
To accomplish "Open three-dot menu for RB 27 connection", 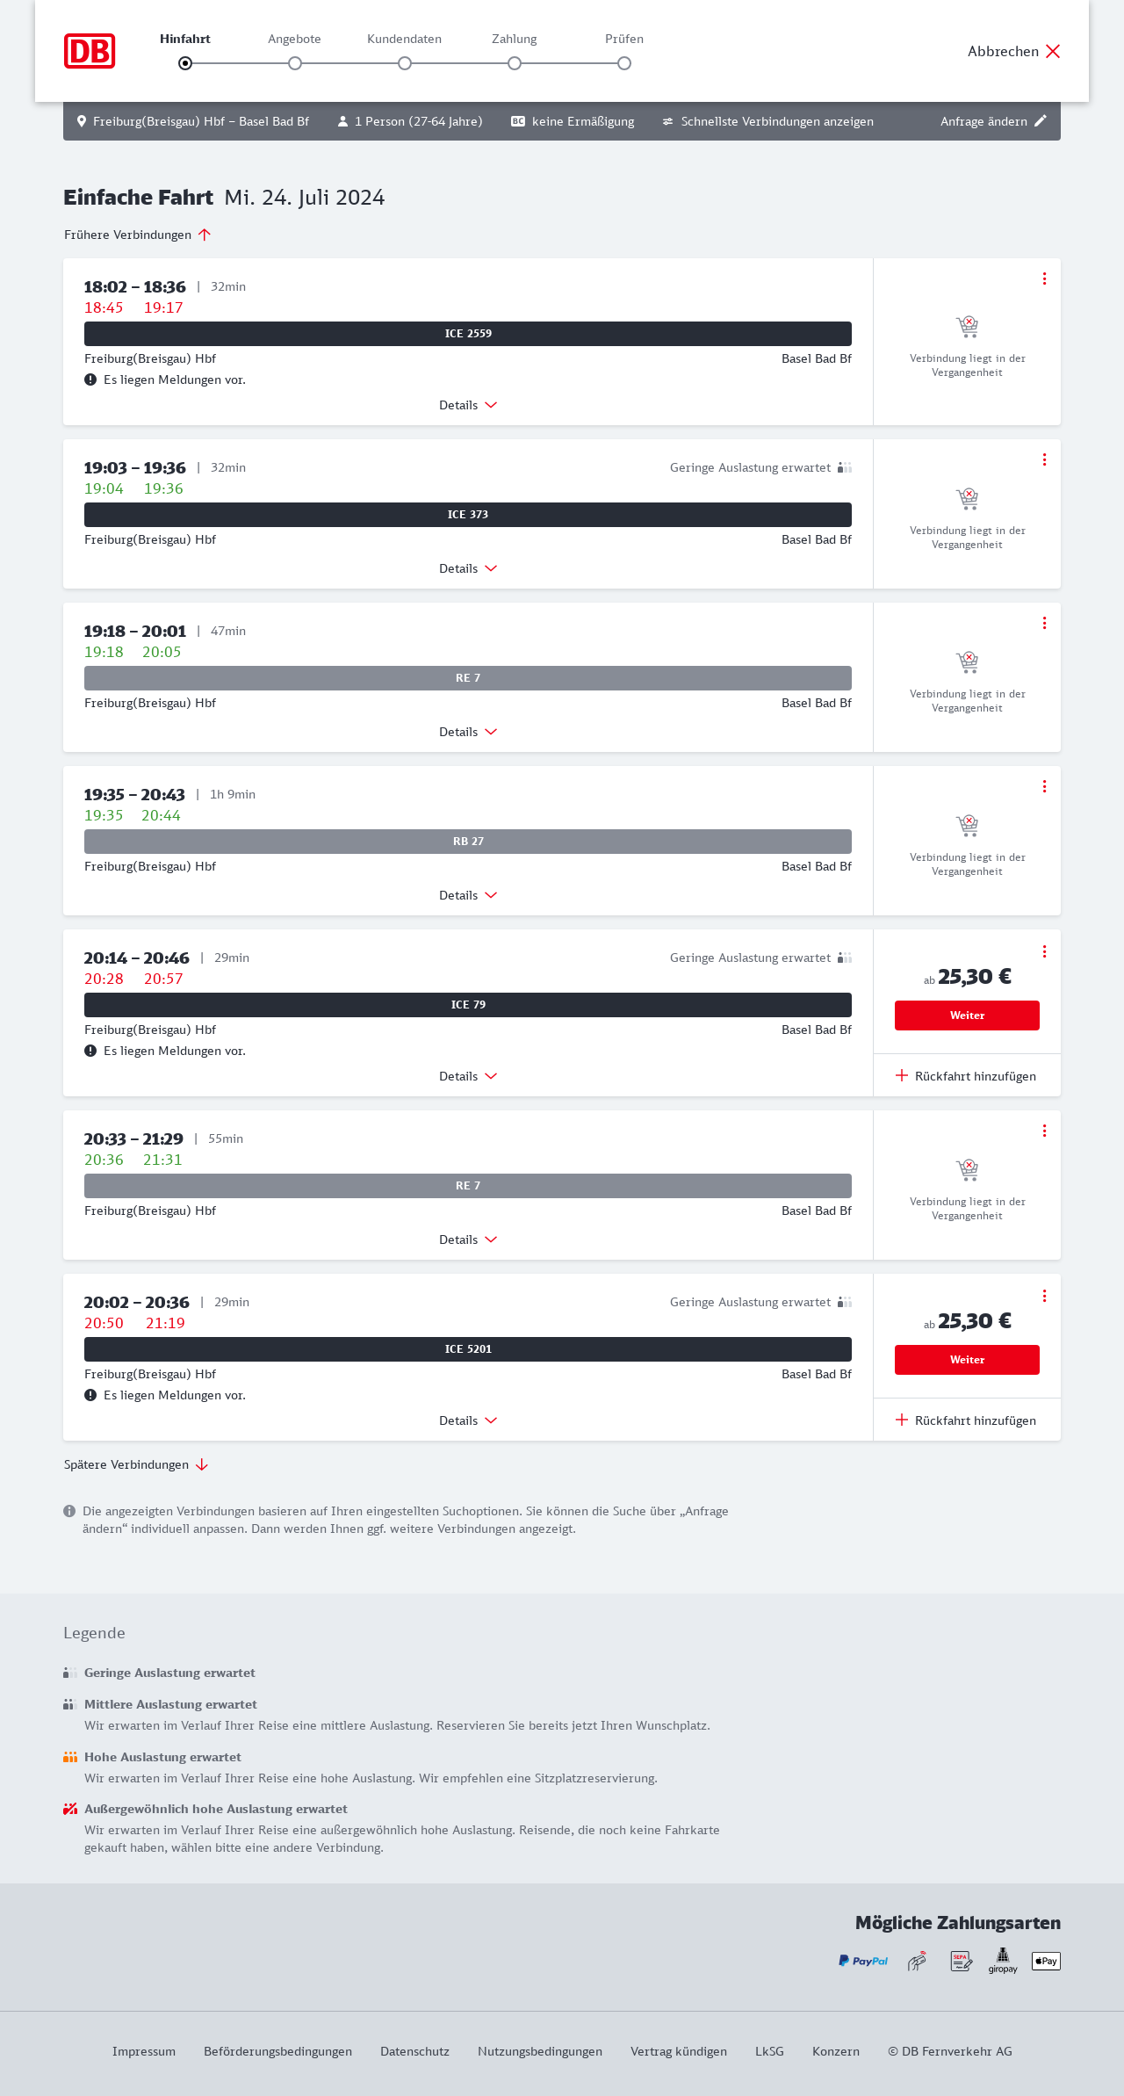I will pos(1044,786).
